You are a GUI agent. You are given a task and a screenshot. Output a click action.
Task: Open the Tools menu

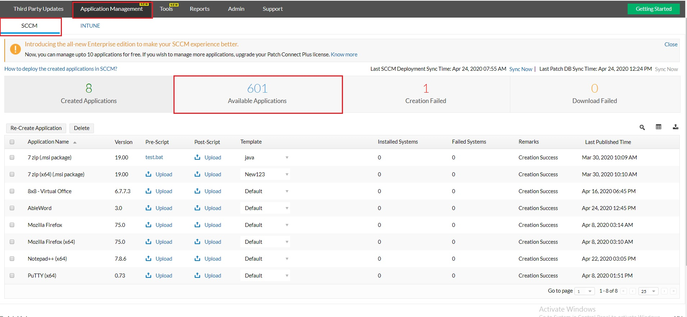(x=166, y=9)
